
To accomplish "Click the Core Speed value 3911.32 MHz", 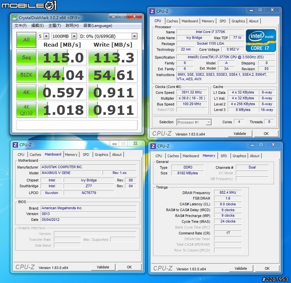I will [192, 93].
